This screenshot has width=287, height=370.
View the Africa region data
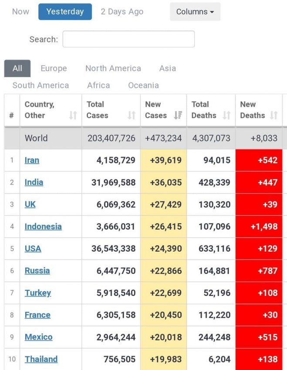tap(98, 85)
